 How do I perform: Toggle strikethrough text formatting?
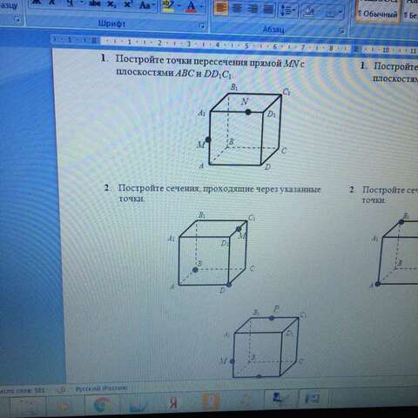[94, 4]
